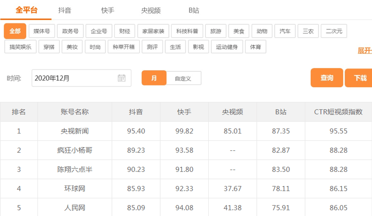Viewport: 372px width, 216px height.
Task: Click the 下载 download button
Action: (x=359, y=77)
